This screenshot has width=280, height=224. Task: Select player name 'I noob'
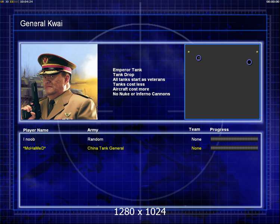pos(29,139)
